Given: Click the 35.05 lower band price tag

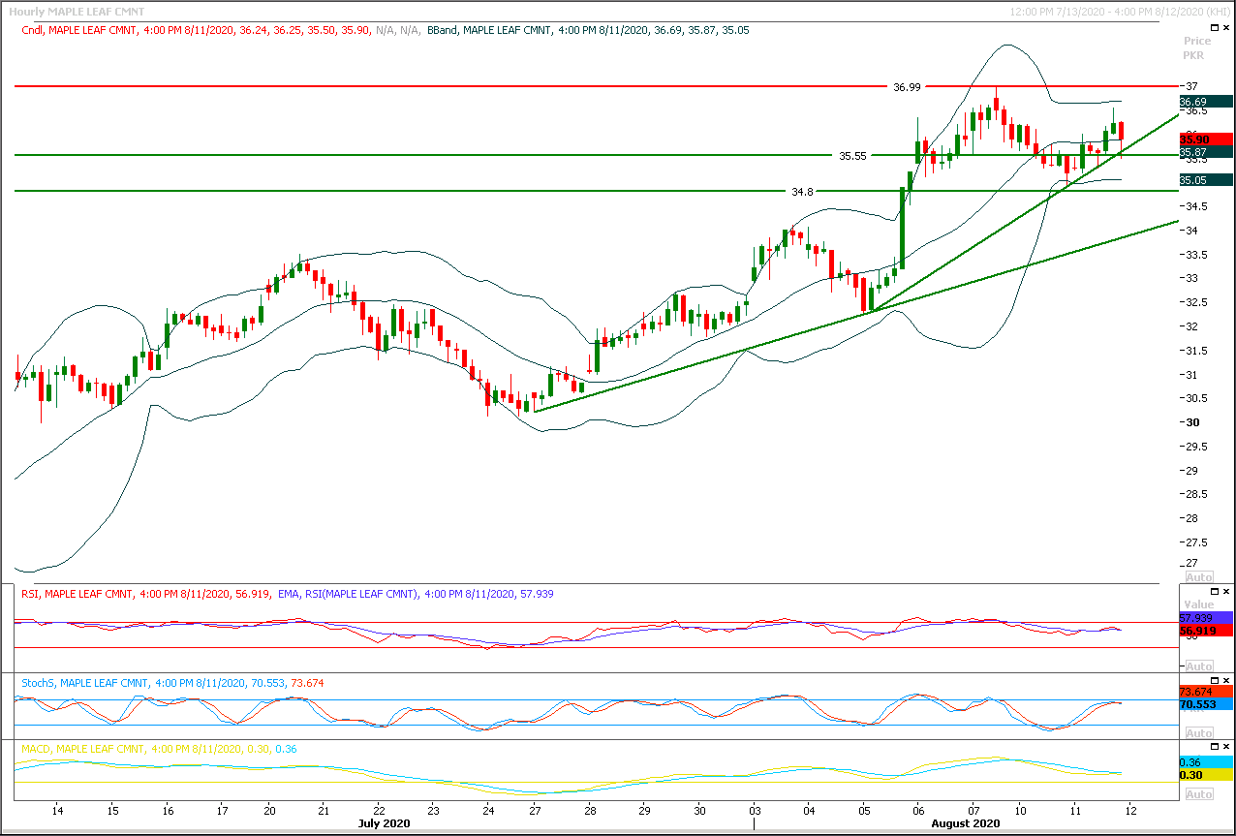Looking at the screenshot, I should [x=1205, y=180].
